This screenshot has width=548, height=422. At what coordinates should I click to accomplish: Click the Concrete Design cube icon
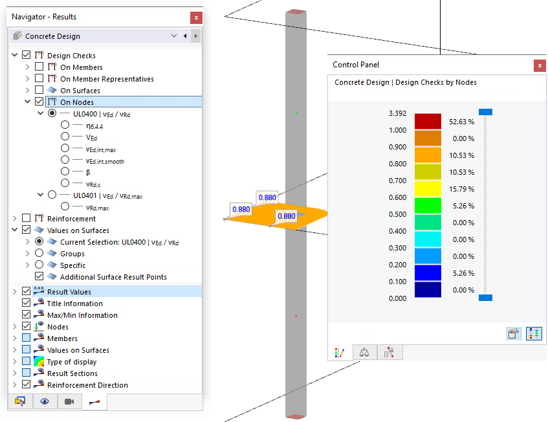click(17, 36)
